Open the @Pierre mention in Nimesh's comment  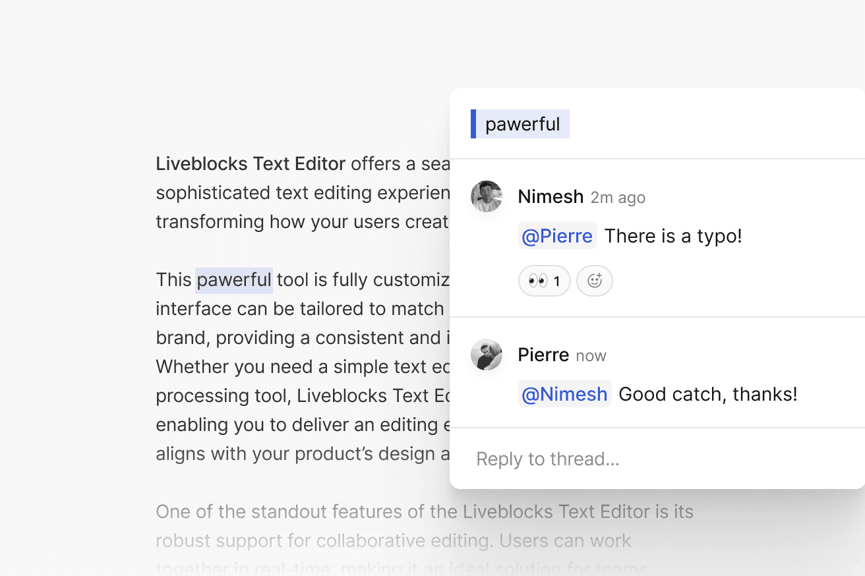pos(557,235)
